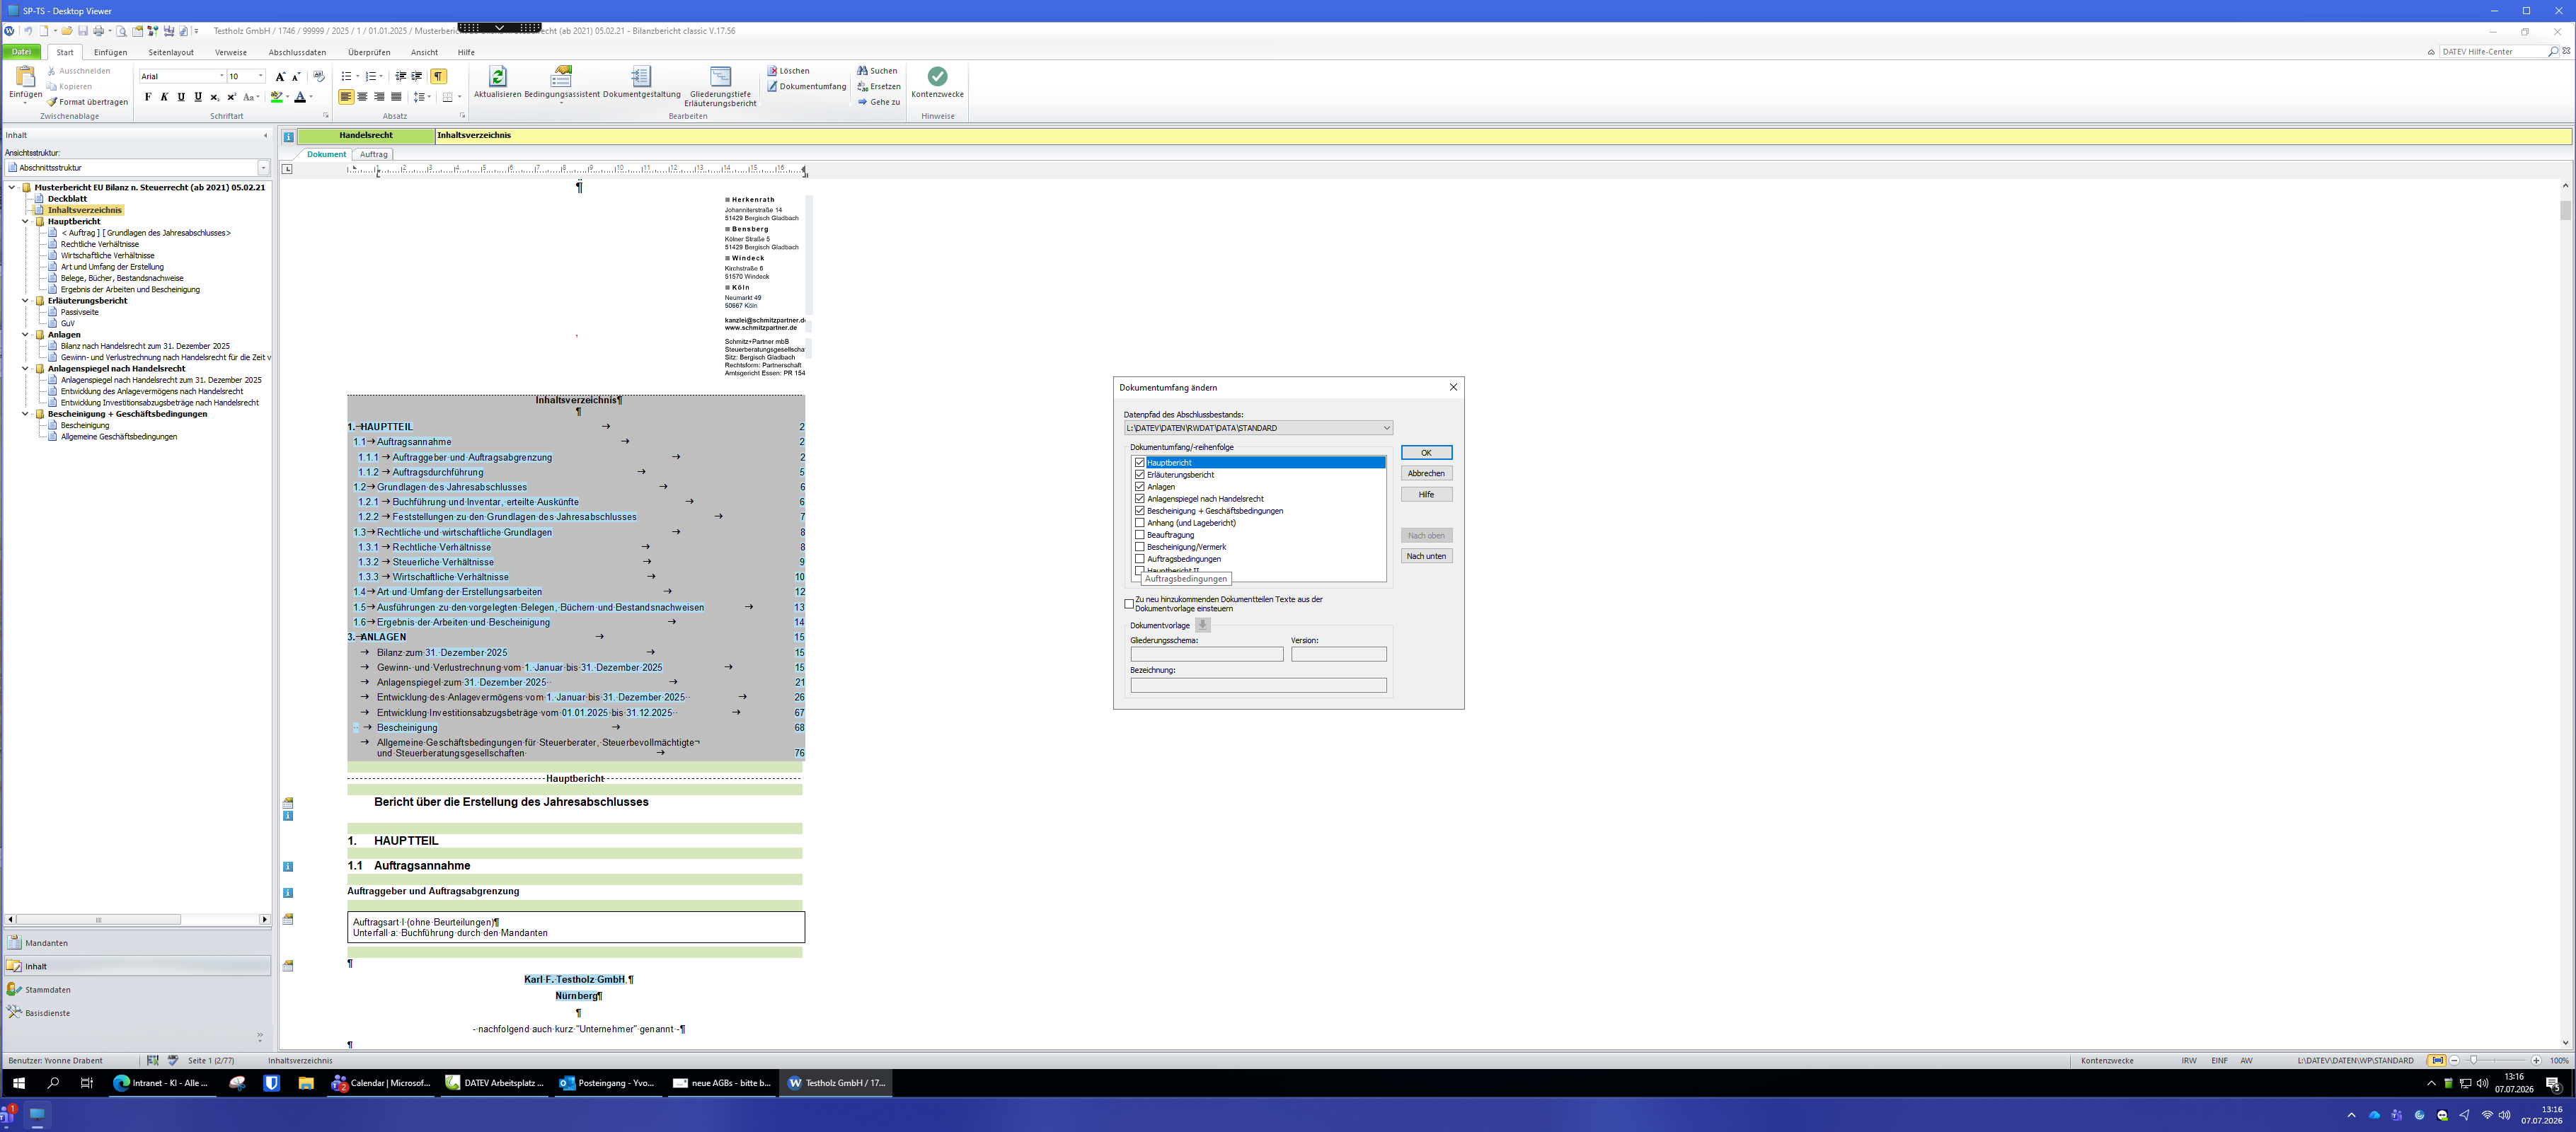The width and height of the screenshot is (2576, 1132).
Task: Uncheck Bescheinigung + Geschäftsbedingungen checkbox
Action: [1140, 511]
